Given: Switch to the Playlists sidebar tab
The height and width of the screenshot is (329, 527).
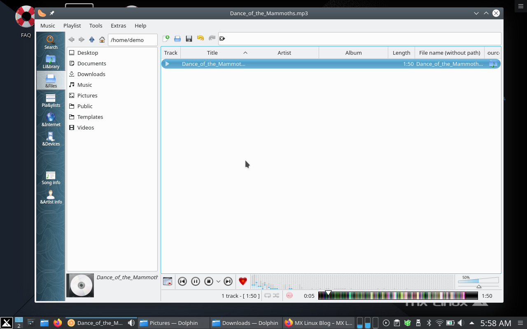Looking at the screenshot, I should [x=51, y=101].
